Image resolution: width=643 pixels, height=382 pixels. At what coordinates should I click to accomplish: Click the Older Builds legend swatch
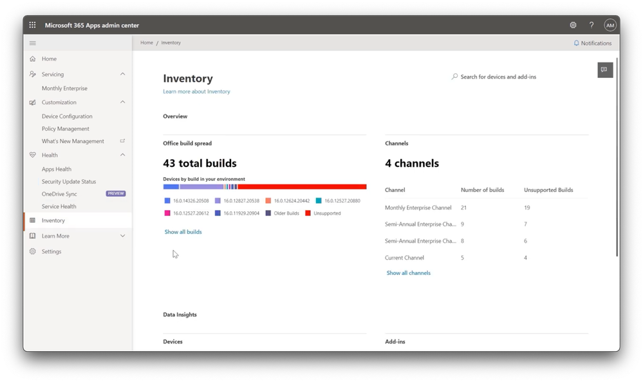[268, 213]
